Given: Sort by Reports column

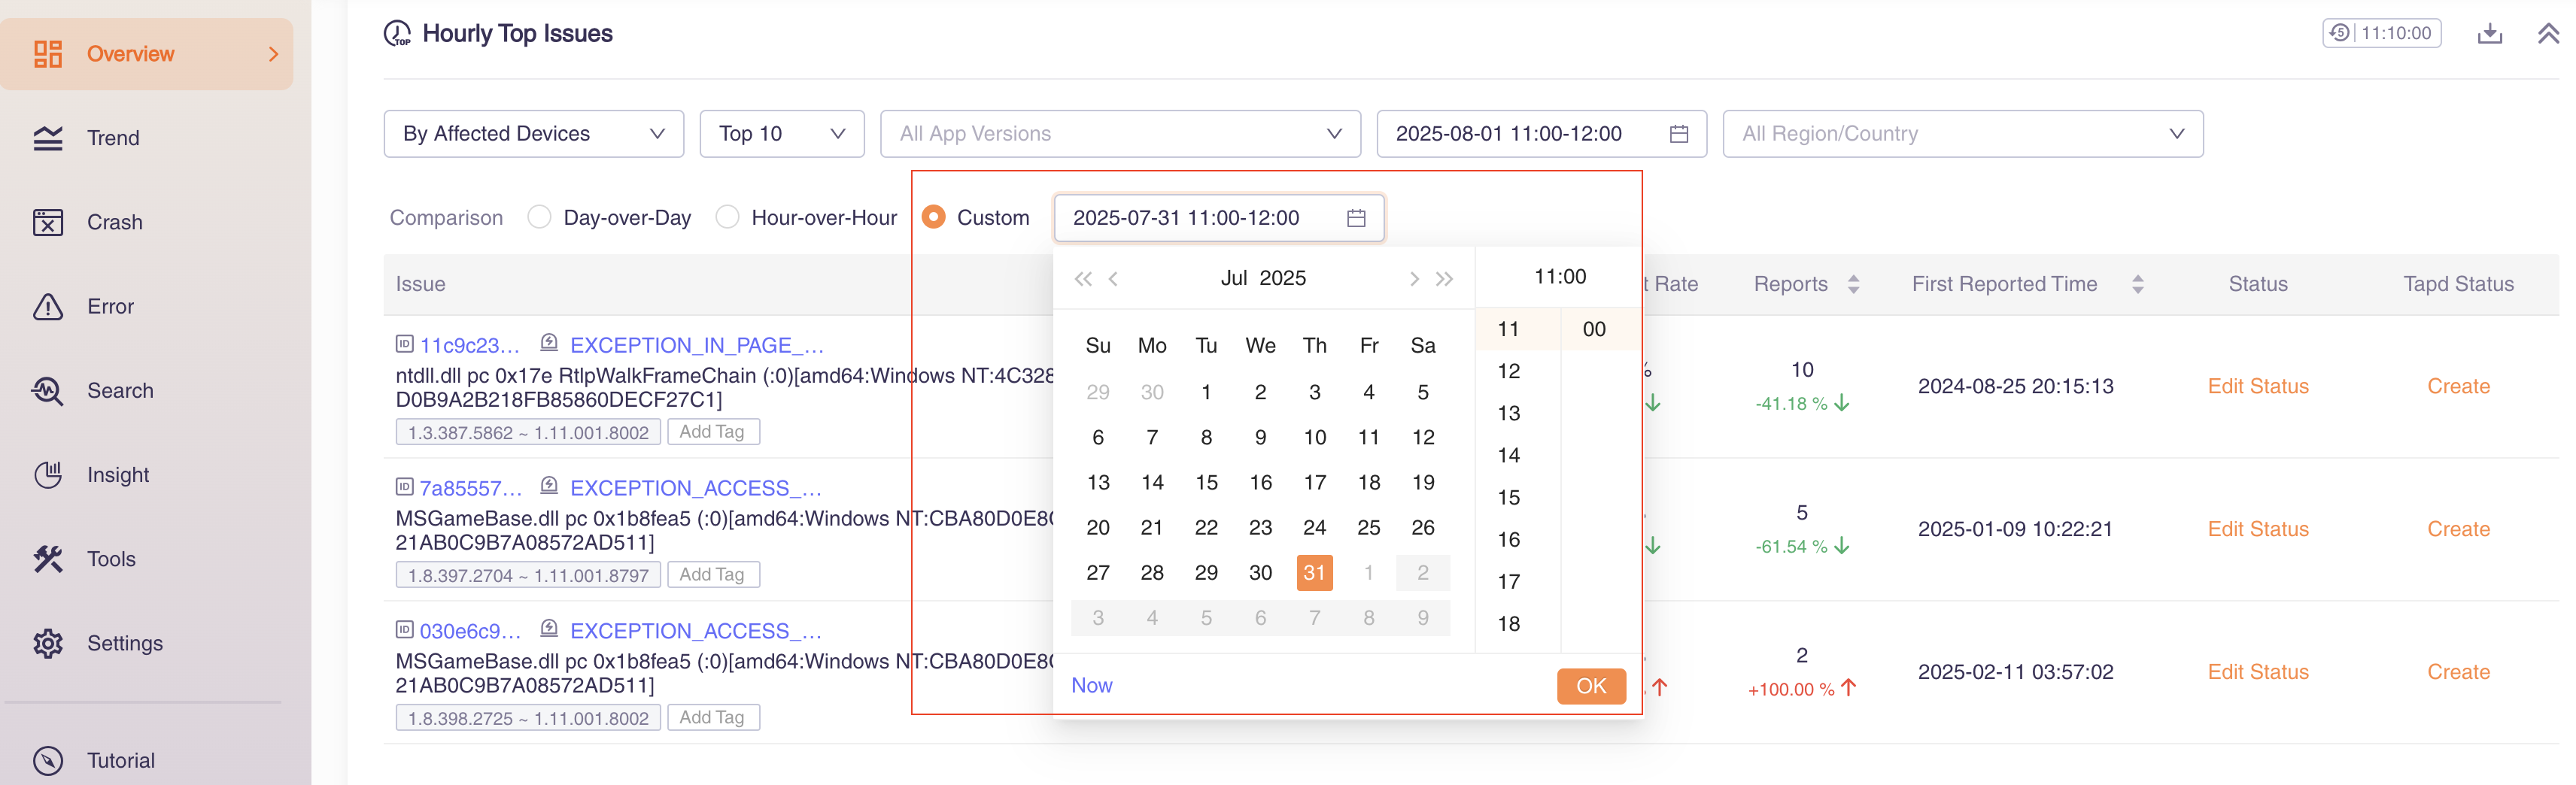Looking at the screenshot, I should [x=1852, y=285].
